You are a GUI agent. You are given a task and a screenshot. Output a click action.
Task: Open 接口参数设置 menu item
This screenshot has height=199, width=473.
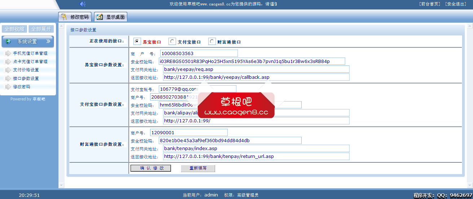(x=26, y=78)
